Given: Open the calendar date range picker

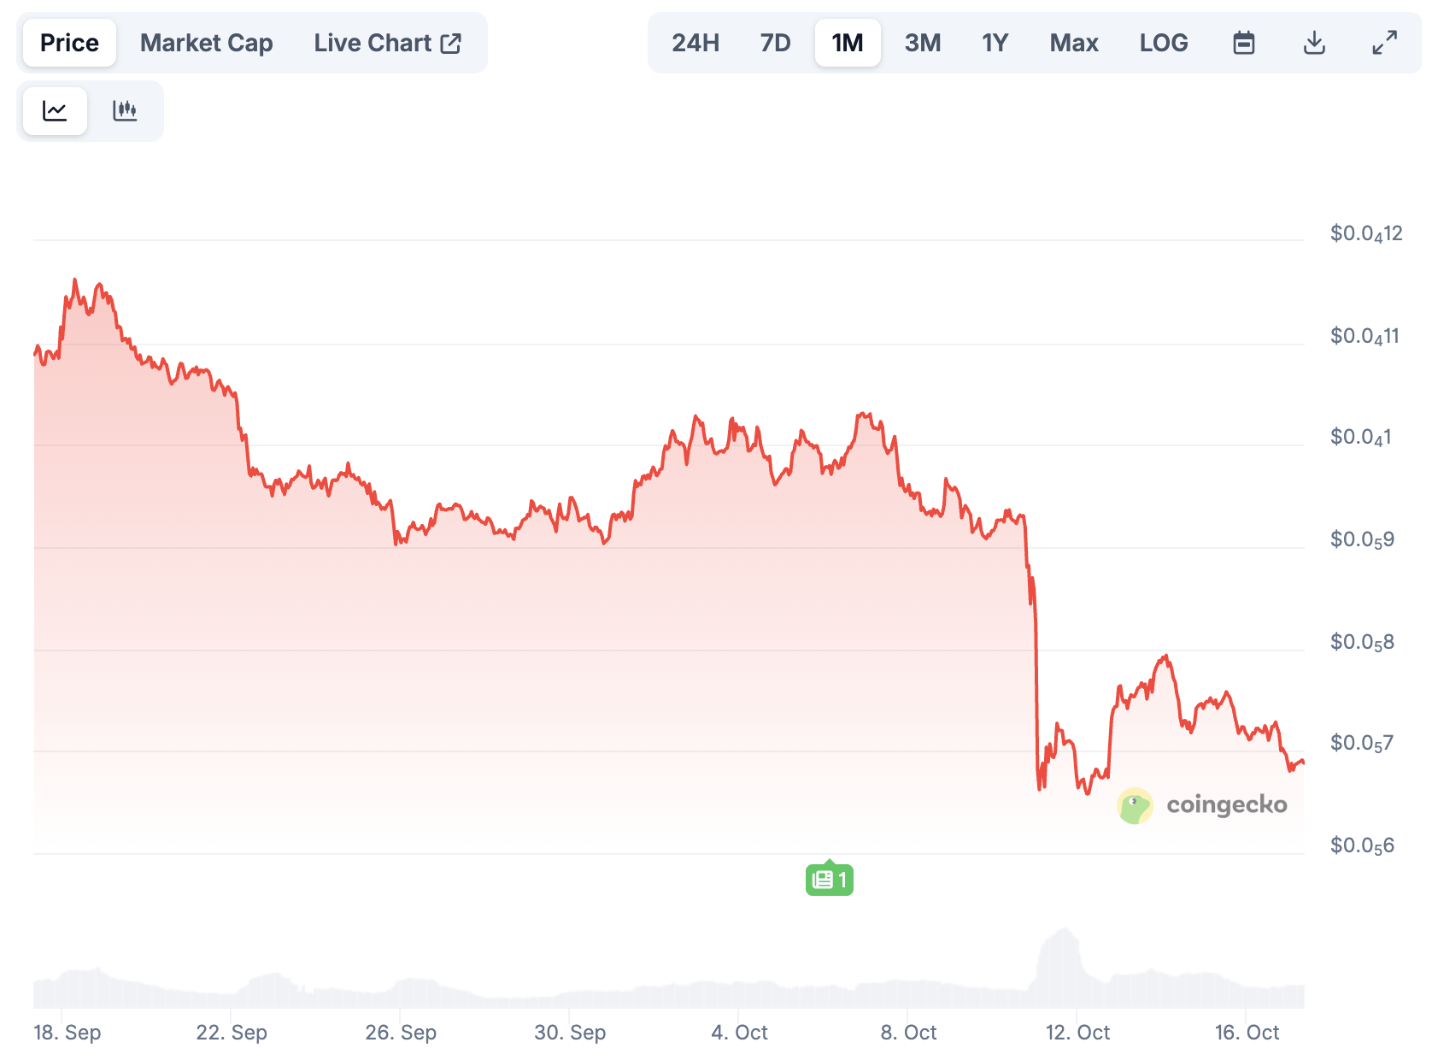Looking at the screenshot, I should (1243, 43).
